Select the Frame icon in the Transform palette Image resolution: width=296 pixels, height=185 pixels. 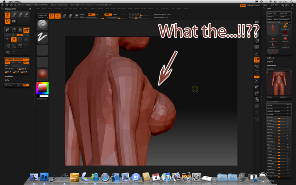[7, 40]
